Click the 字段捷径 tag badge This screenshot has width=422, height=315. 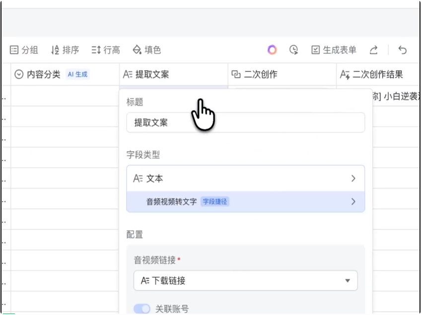(215, 202)
